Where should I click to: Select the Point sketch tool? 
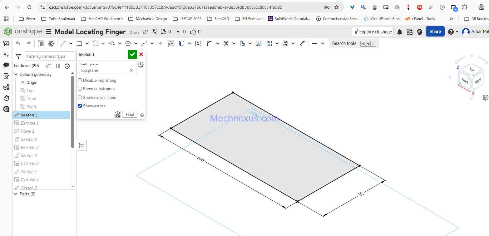161,43
